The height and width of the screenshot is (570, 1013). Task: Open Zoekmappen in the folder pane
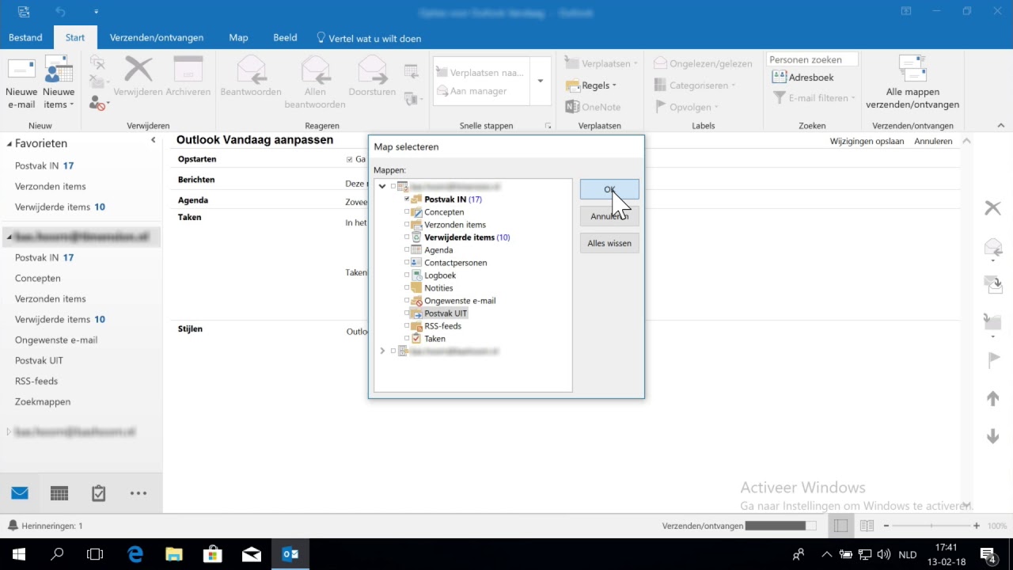(43, 402)
